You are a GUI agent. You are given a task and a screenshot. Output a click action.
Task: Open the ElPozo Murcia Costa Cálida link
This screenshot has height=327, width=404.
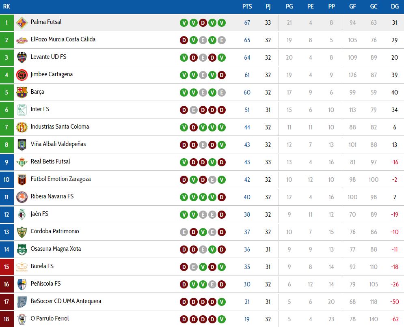tap(63, 39)
